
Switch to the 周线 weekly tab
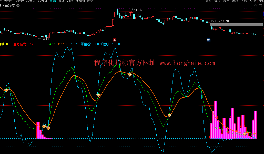tap(62, 1)
